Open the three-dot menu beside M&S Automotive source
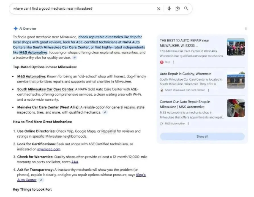The image size is (254, 197). 188,123
